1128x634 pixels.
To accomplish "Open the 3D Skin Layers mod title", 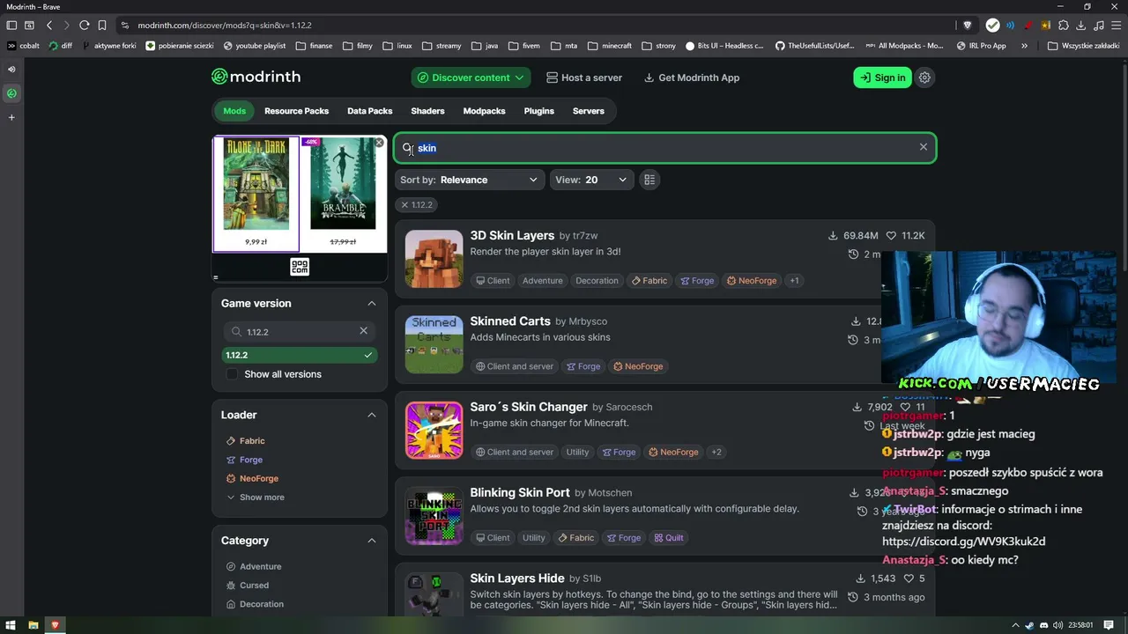I will 512,235.
